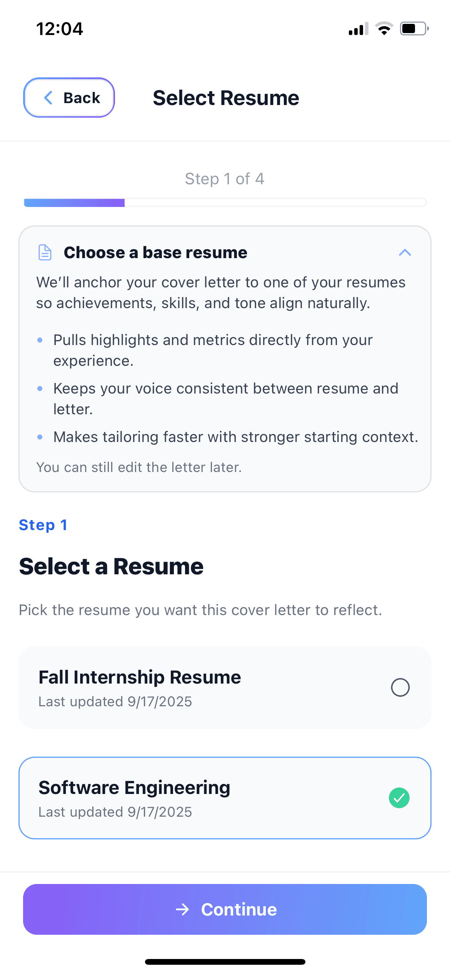This screenshot has height=974, width=450.
Task: Select the Fall Internship Resume radio circle
Action: pyautogui.click(x=400, y=687)
